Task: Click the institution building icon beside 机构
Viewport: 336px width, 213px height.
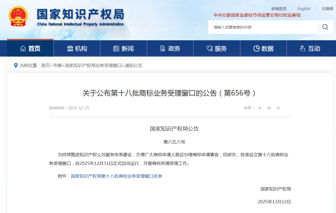Action: click(x=70, y=49)
